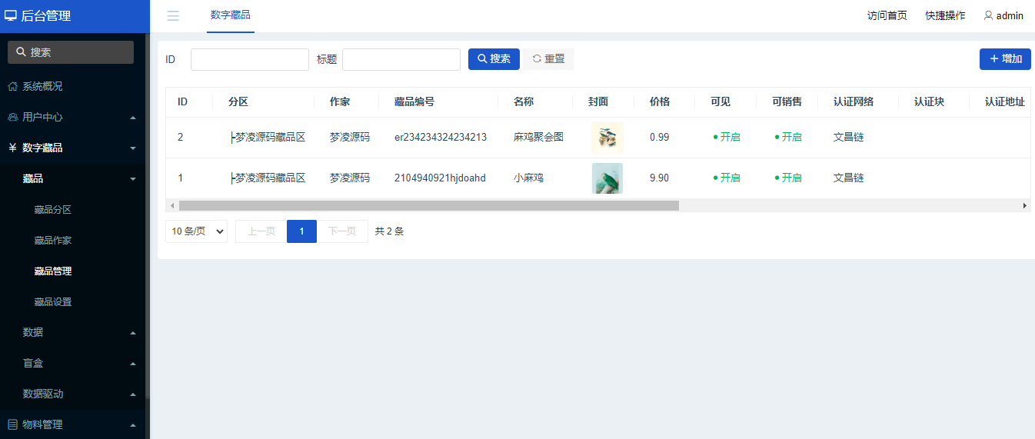Image resolution: width=1035 pixels, height=439 pixels.
Task: Toggle 可见 status for 小麻鸡 row
Action: tap(726, 178)
